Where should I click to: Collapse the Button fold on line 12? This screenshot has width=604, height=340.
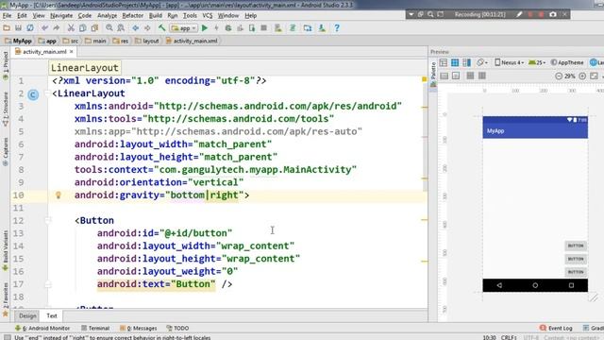[48, 220]
